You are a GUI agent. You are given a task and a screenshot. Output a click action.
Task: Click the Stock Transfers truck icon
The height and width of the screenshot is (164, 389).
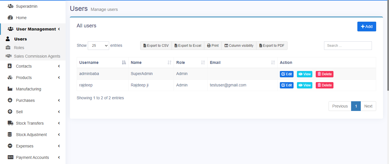10,123
